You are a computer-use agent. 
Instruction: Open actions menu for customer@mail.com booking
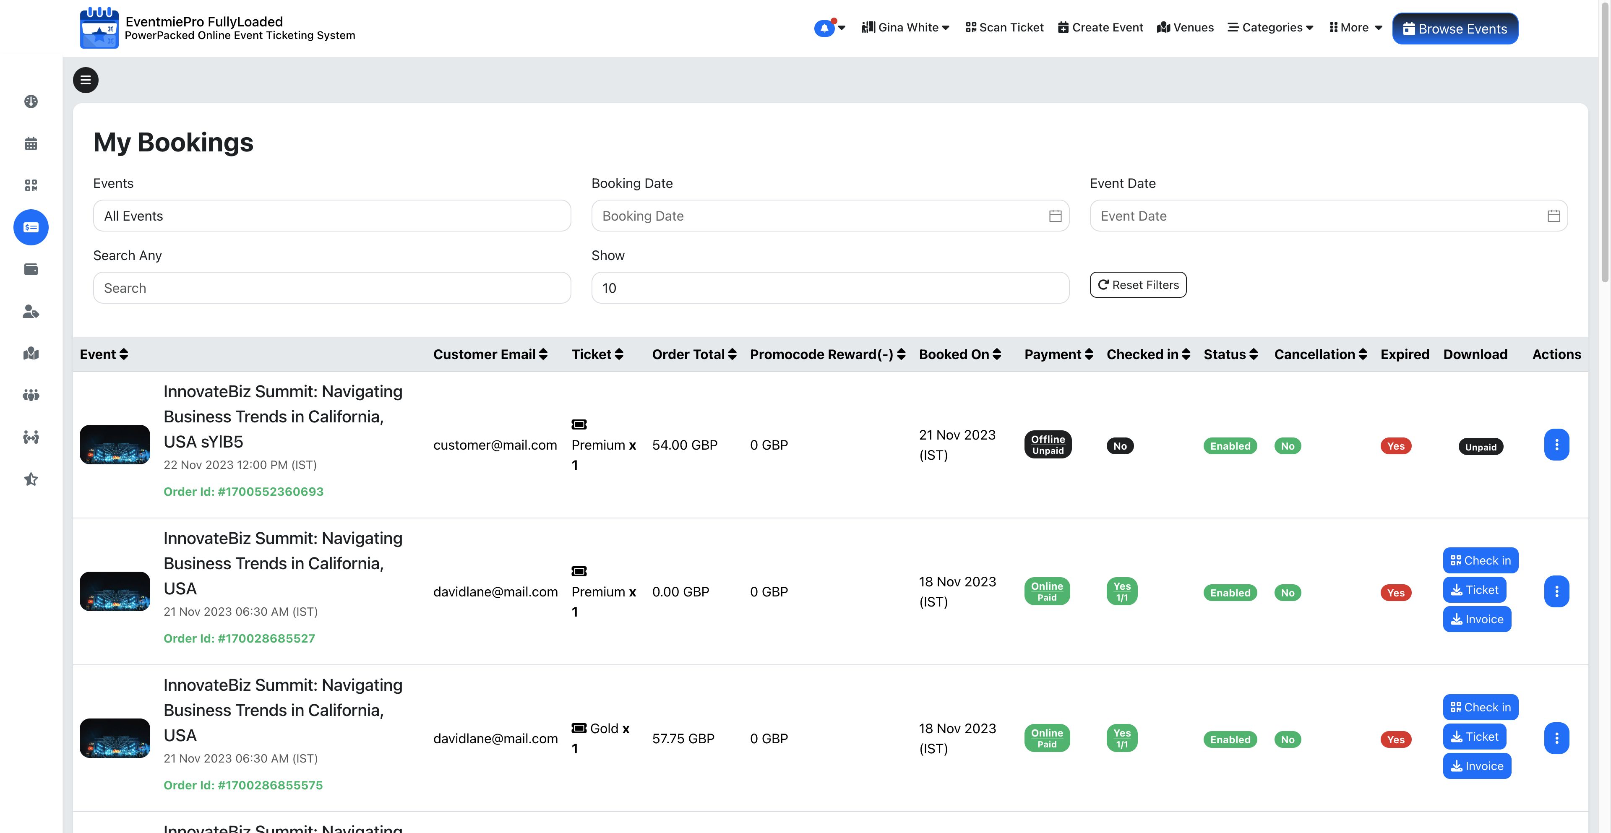(x=1556, y=445)
